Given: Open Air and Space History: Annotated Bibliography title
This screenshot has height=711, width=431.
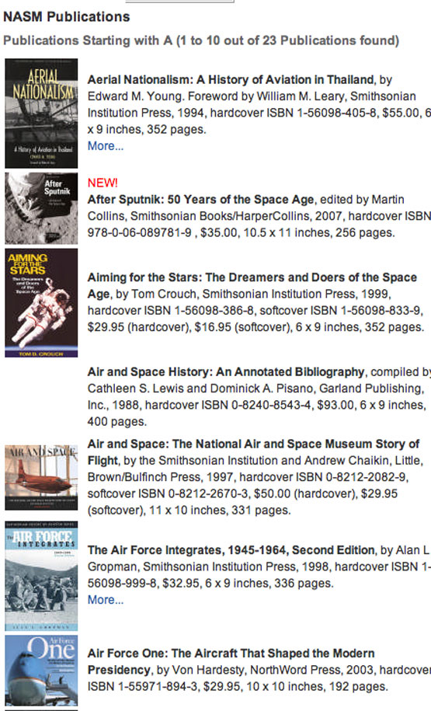Looking at the screenshot, I should tap(226, 372).
